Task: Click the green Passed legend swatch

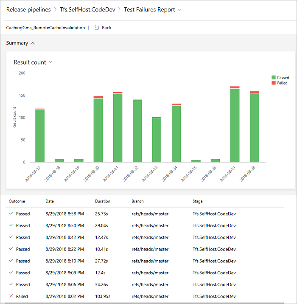Action: click(x=274, y=78)
